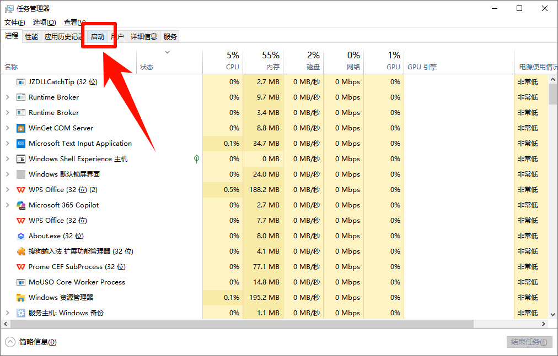Expand WPS Office (32 位) (2) group
This screenshot has height=356, width=558.
(8, 190)
